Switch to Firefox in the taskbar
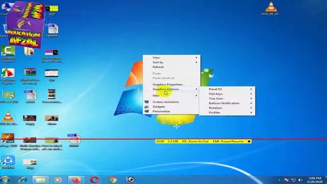This screenshot has width=327, height=184. pos(76,180)
